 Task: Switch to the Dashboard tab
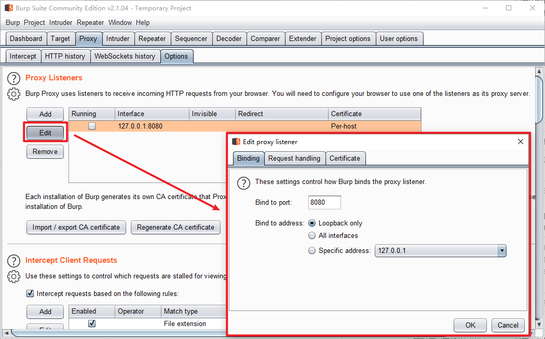26,38
